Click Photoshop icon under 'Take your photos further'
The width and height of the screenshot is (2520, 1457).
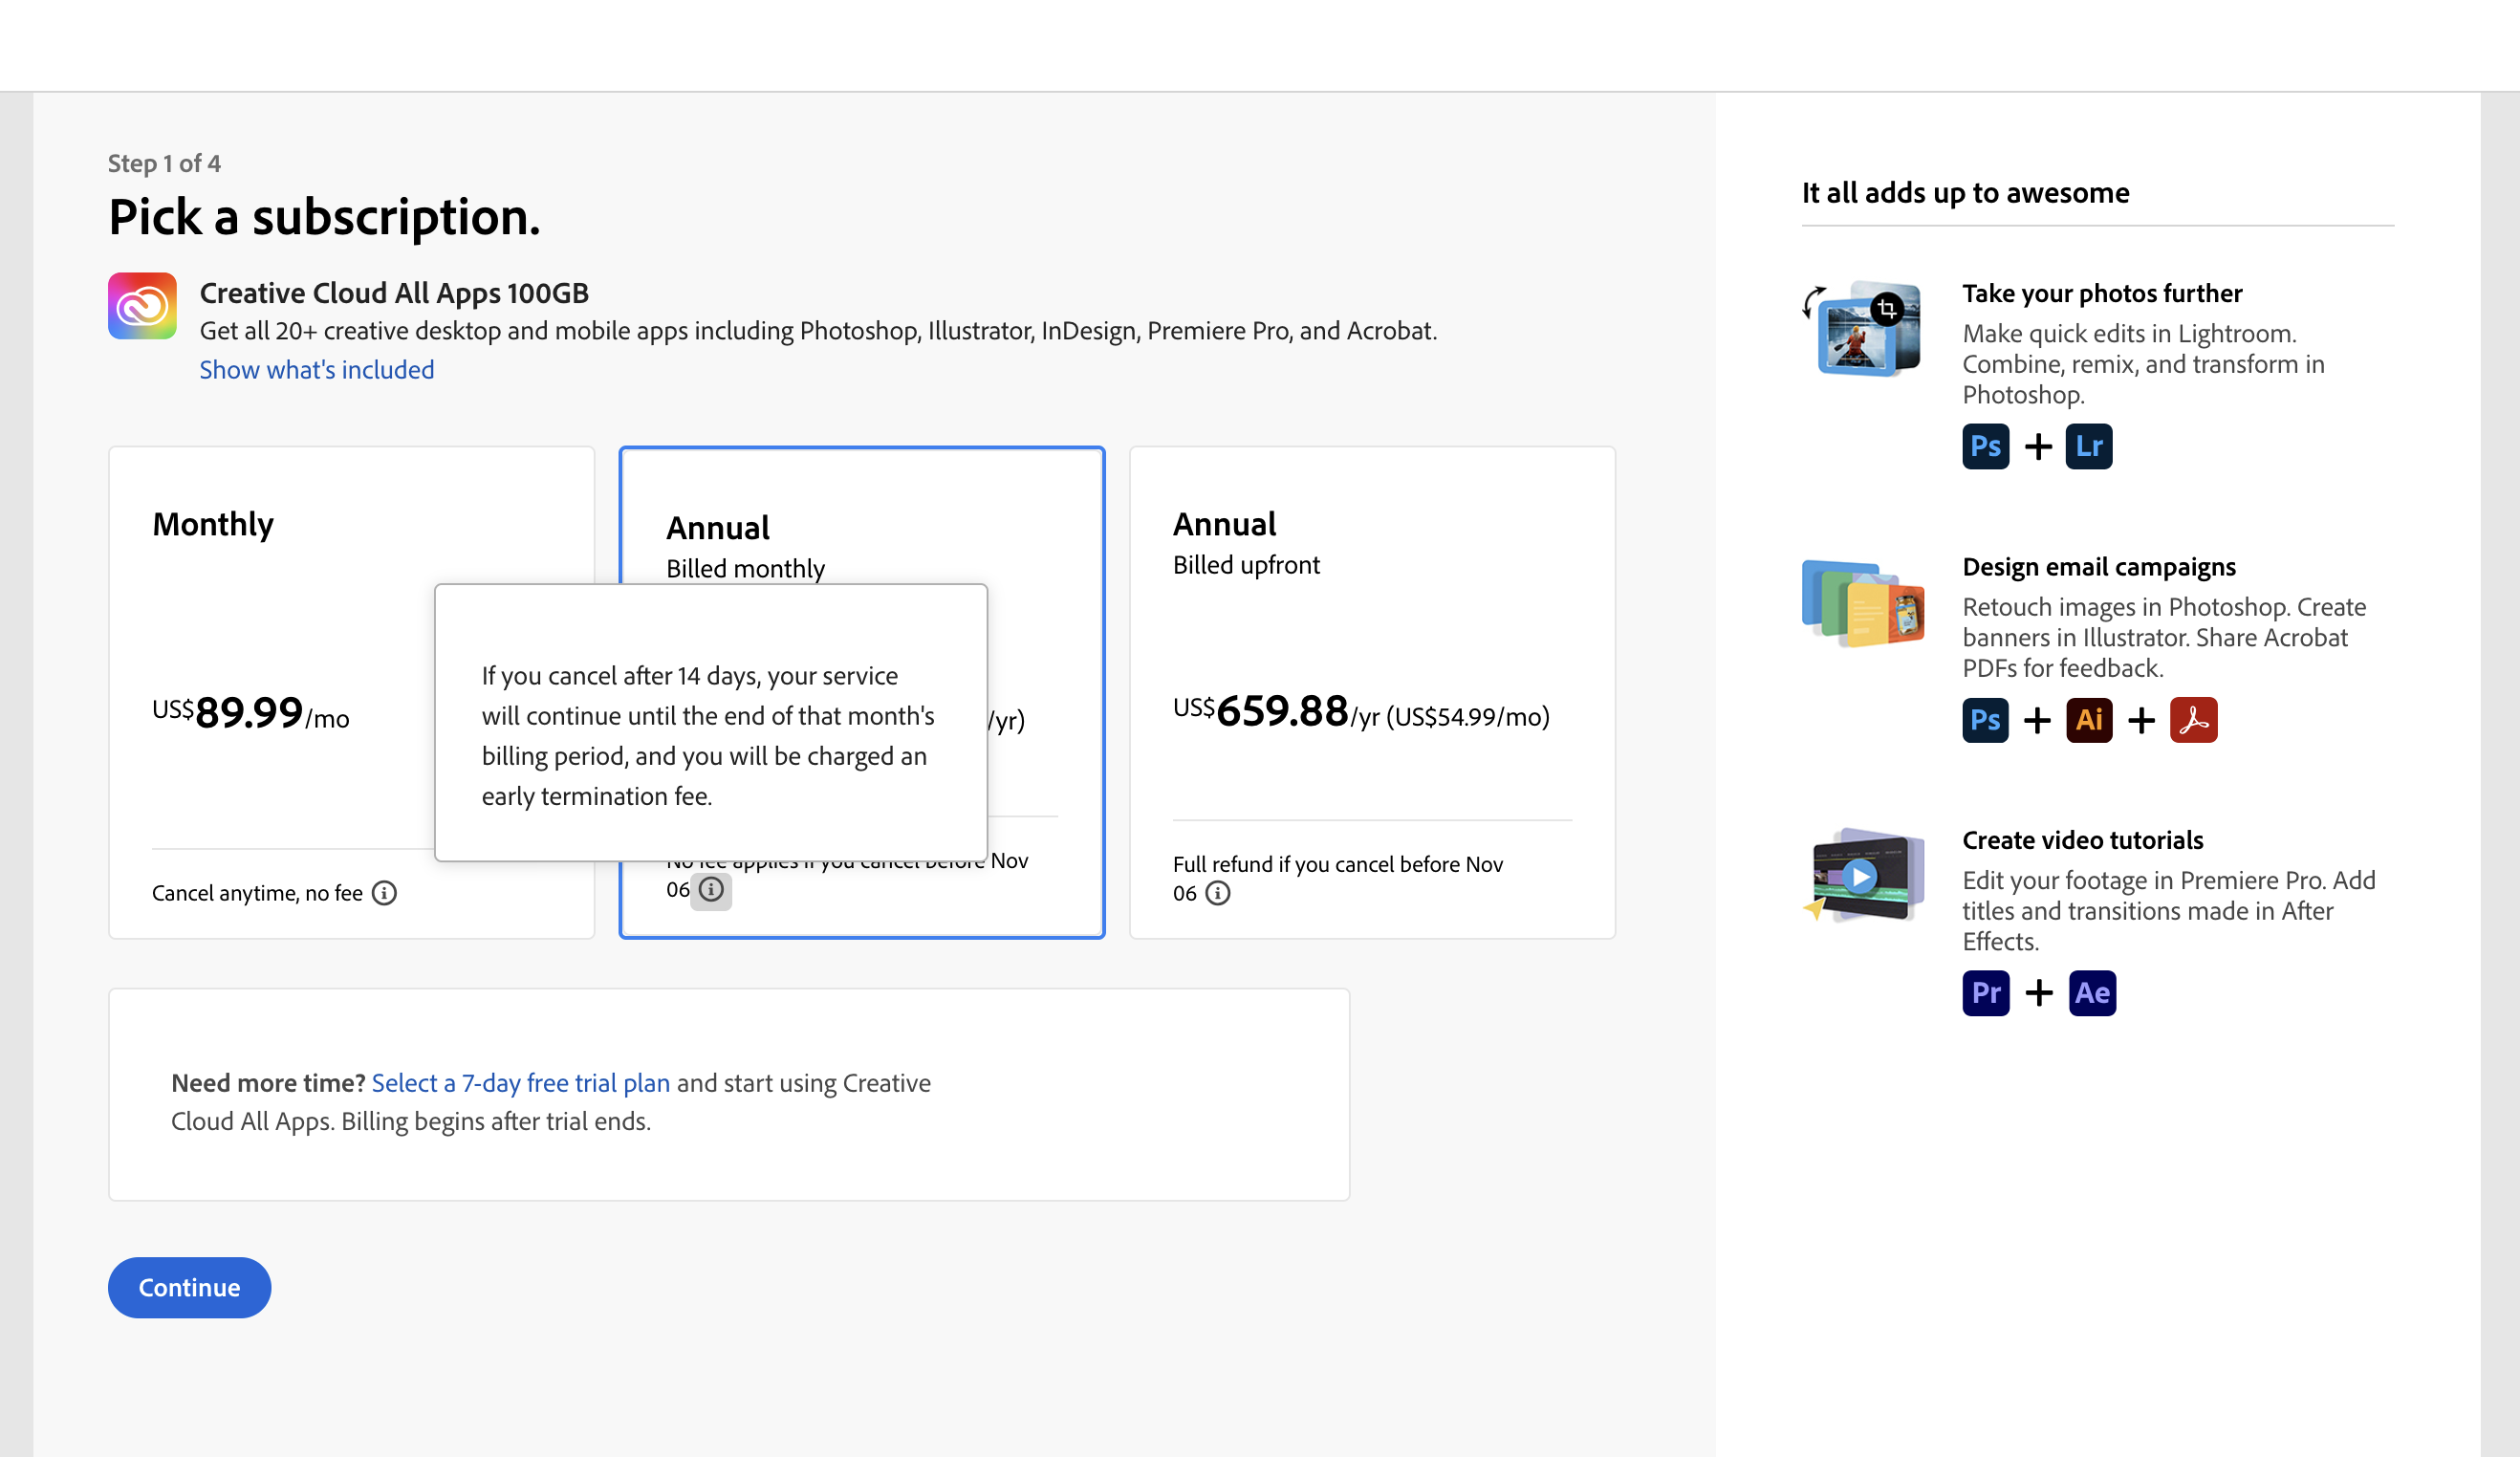click(x=1985, y=446)
